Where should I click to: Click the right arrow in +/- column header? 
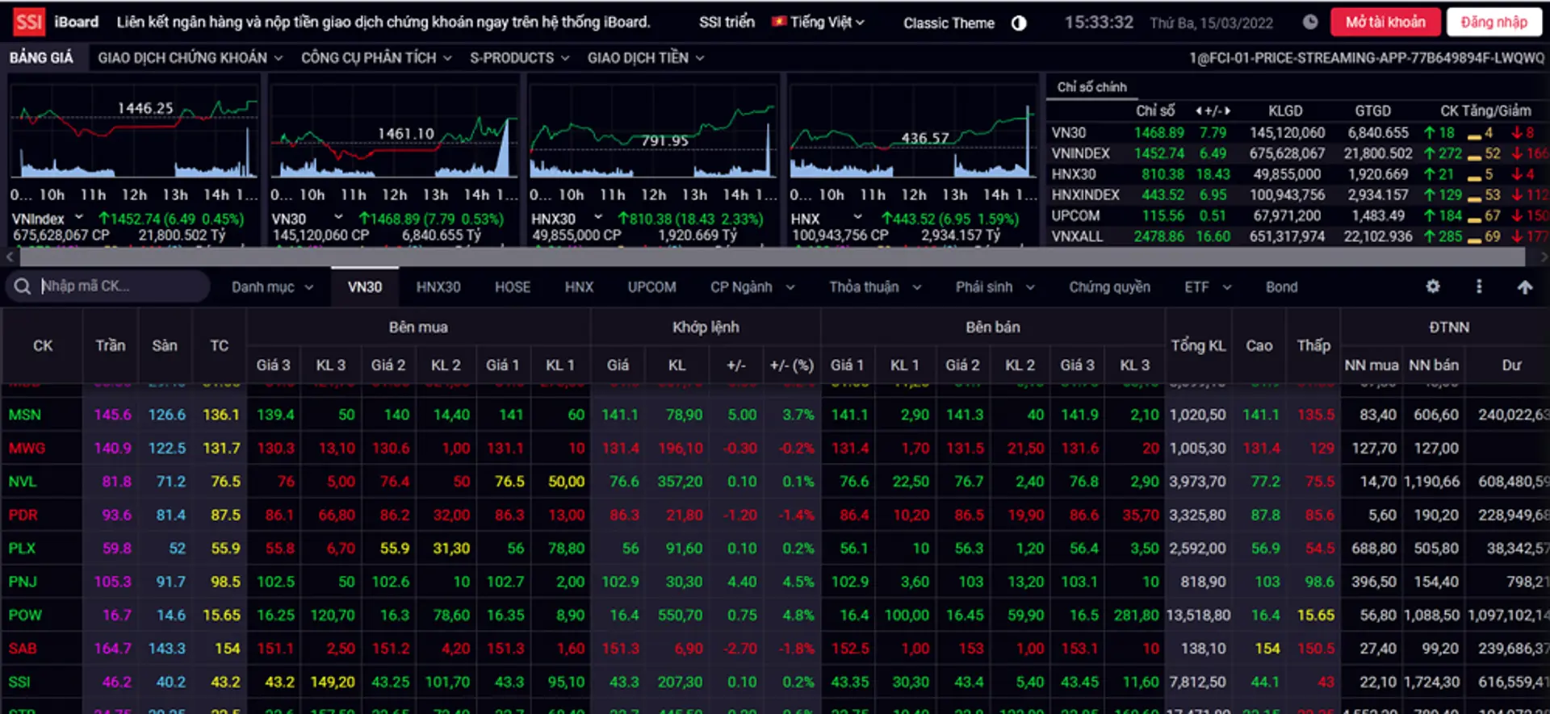(1227, 111)
